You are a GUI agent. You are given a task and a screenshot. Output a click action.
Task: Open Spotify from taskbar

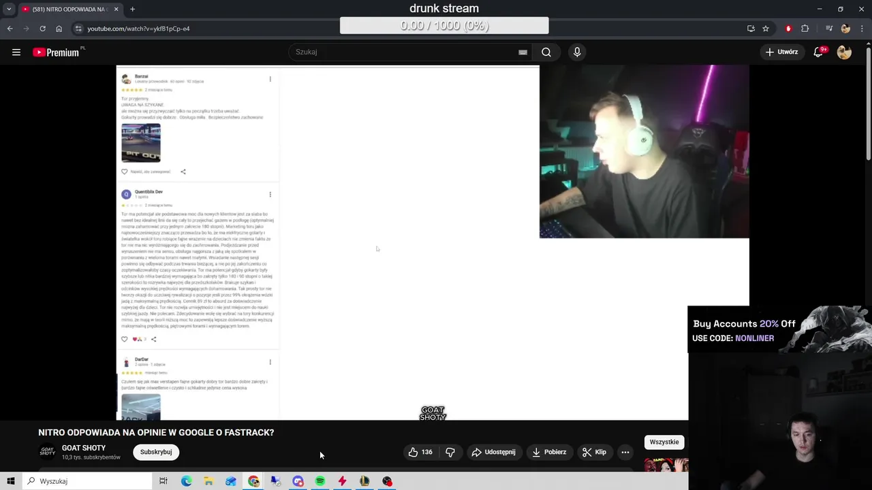point(320,481)
